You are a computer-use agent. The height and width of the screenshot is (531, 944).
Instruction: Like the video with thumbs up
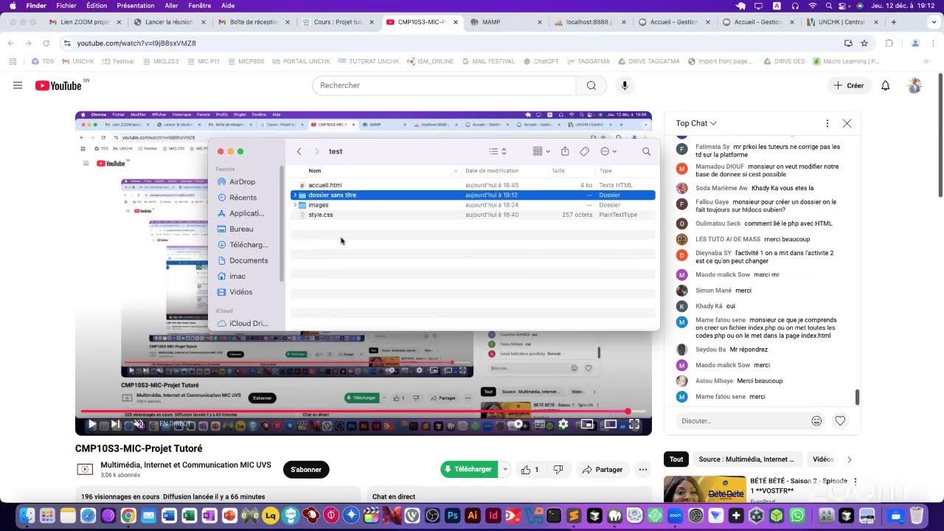pyautogui.click(x=530, y=470)
